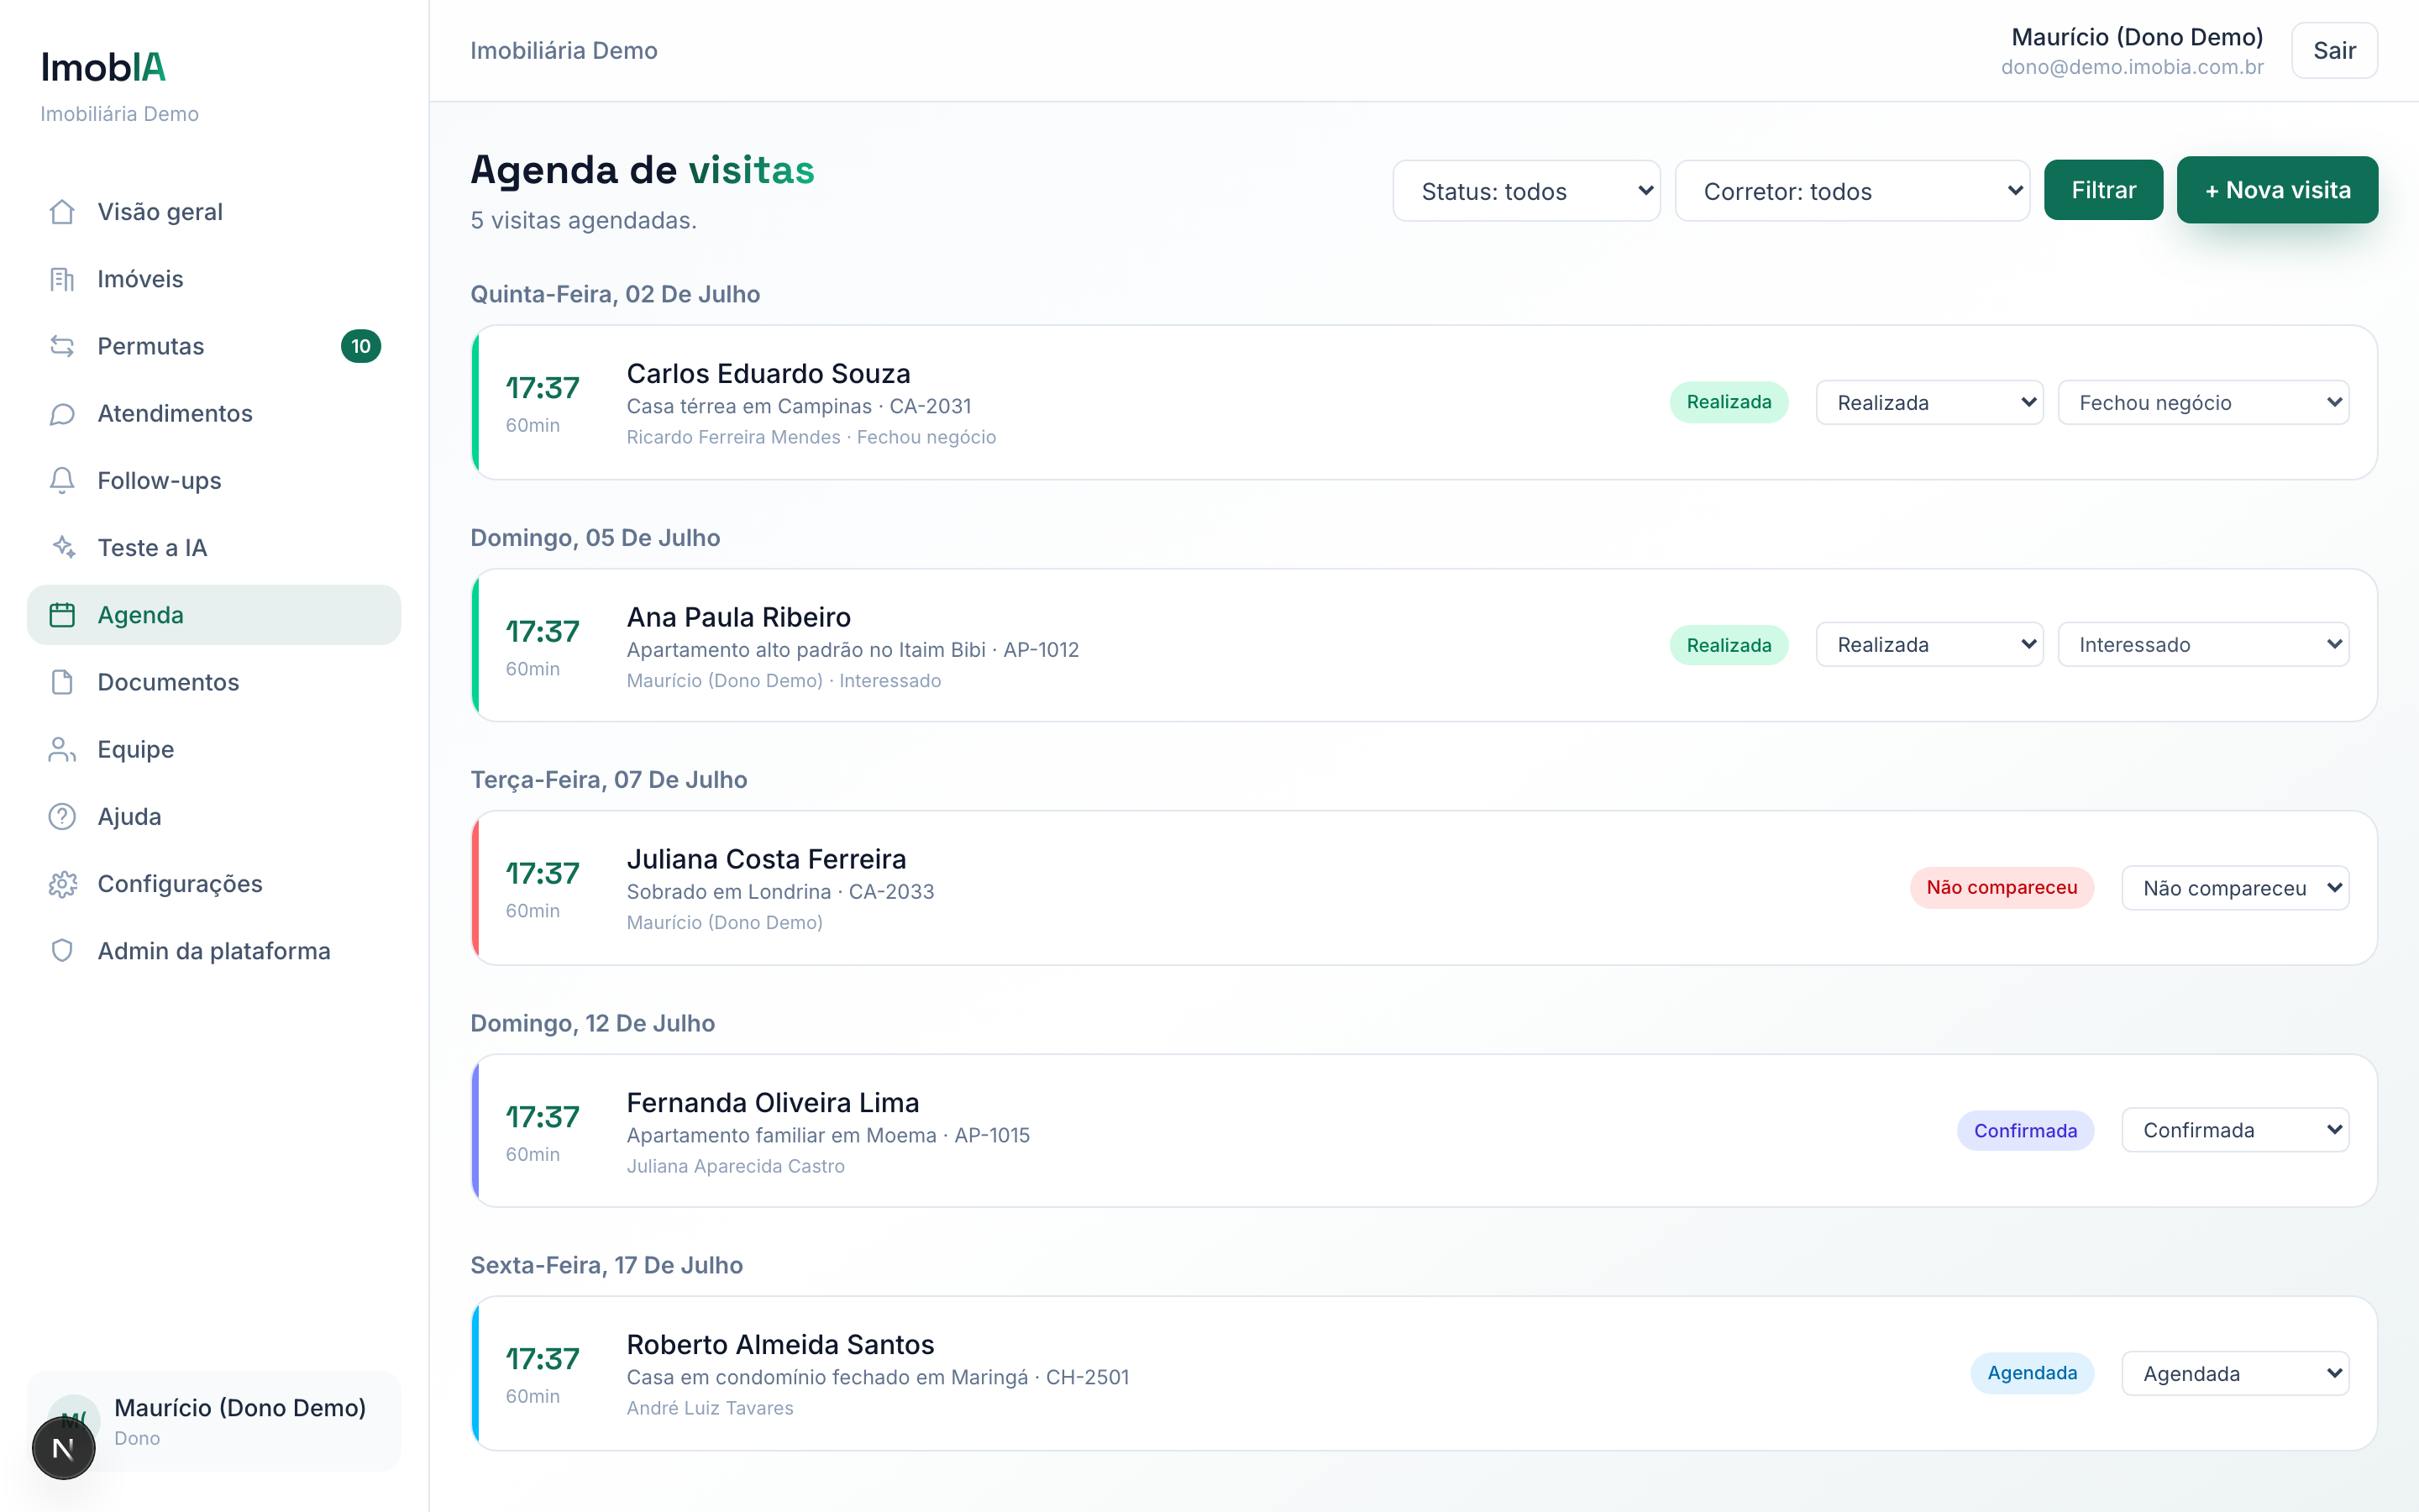The width and height of the screenshot is (2419, 1512).
Task: Click the round black N badge
Action: click(63, 1447)
